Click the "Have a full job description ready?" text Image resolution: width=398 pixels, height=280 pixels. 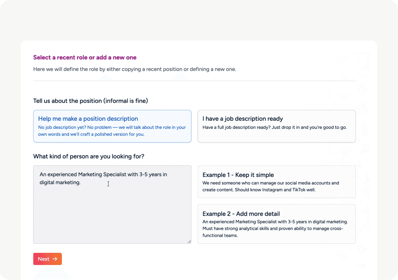click(x=274, y=128)
